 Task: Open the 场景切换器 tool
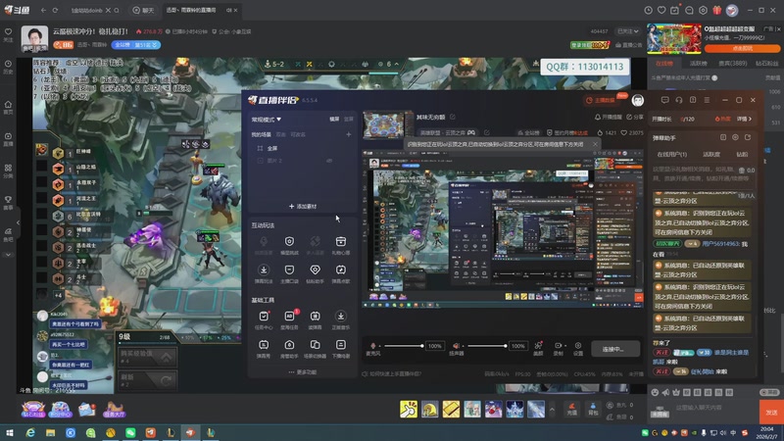(x=315, y=348)
